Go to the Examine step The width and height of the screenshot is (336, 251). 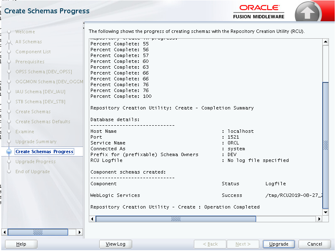coord(25,132)
